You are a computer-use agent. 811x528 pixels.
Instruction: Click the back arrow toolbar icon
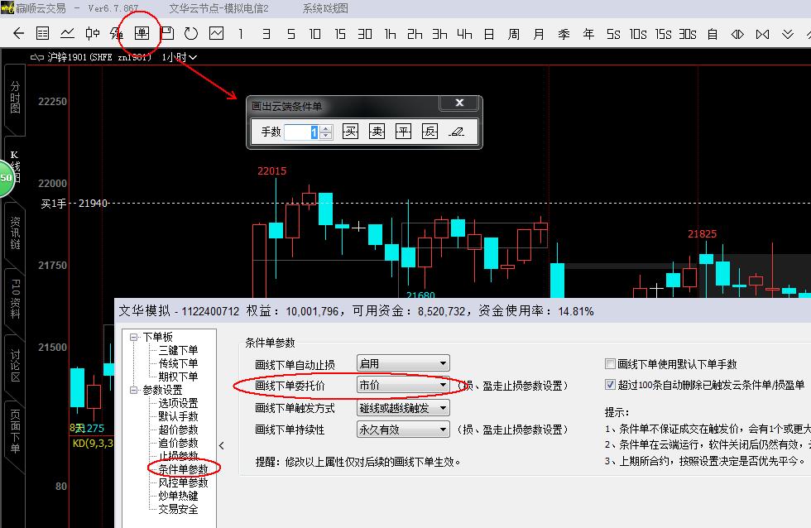pyautogui.click(x=19, y=34)
